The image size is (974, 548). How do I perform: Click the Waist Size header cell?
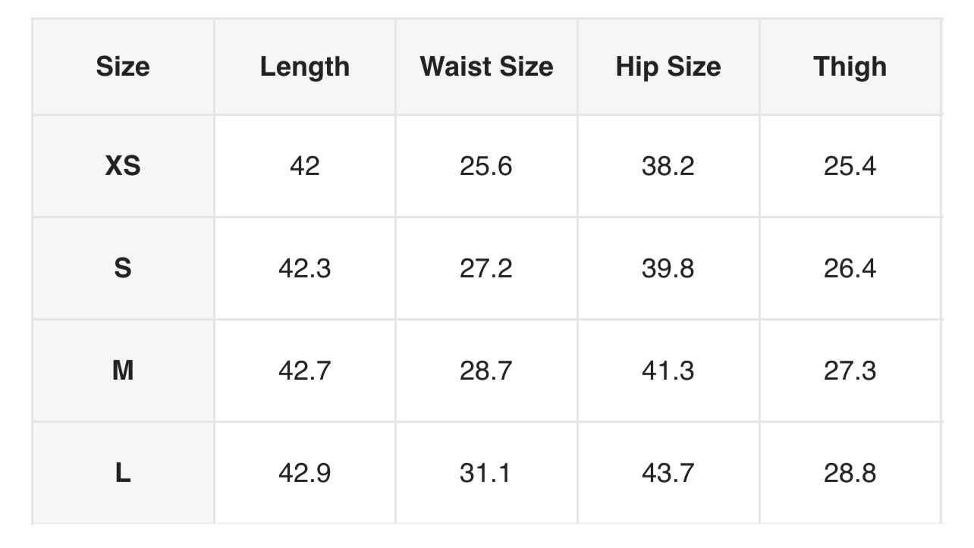coord(486,67)
